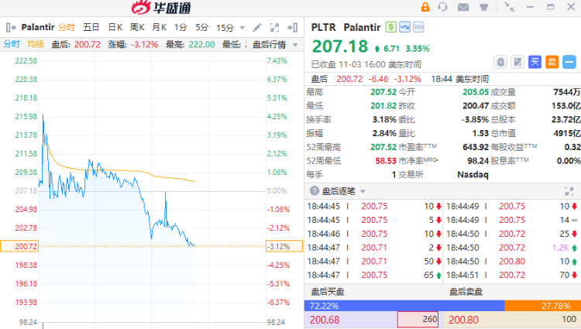Open help icon beside 盘后逐笔
The width and height of the screenshot is (581, 329).
point(315,191)
